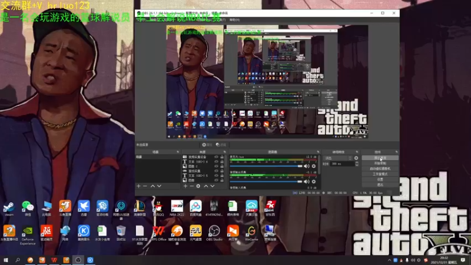Adjust the second audio track volume slider
The image size is (471, 265).
(266, 181)
